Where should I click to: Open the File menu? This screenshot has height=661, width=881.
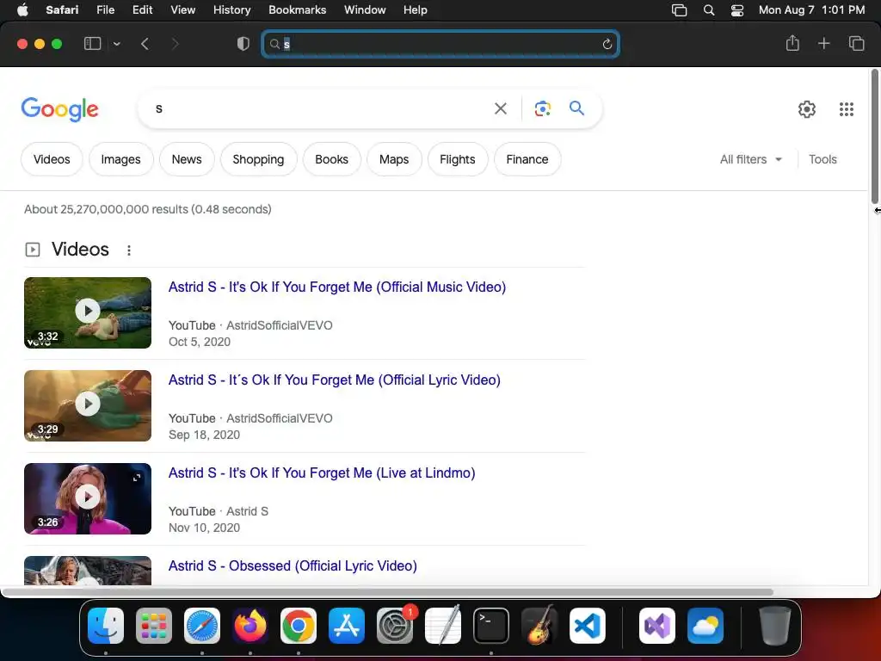(106, 10)
